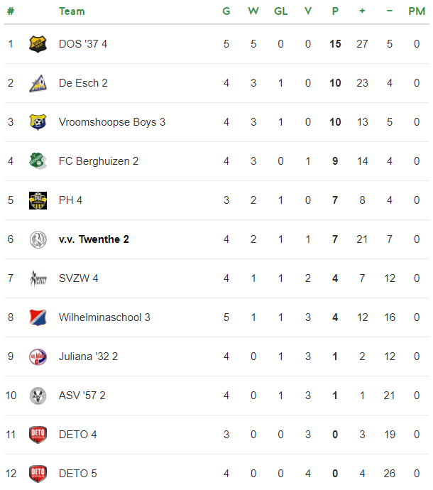This screenshot has height=490, width=433.
Task: Select the DETO 5 team name
Action: point(78,474)
